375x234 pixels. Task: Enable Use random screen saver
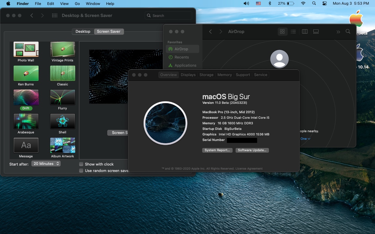[x=81, y=171]
